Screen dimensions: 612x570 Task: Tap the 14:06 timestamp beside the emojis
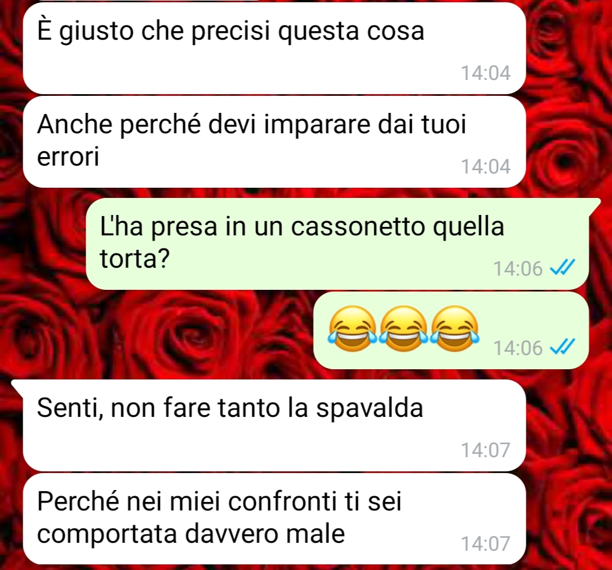pos(518,348)
